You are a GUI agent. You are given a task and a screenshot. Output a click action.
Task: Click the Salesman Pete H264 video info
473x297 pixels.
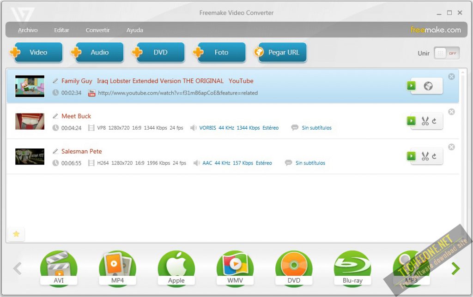pos(141,163)
